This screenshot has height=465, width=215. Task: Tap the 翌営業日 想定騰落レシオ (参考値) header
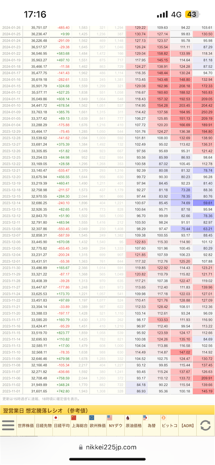click(107, 411)
